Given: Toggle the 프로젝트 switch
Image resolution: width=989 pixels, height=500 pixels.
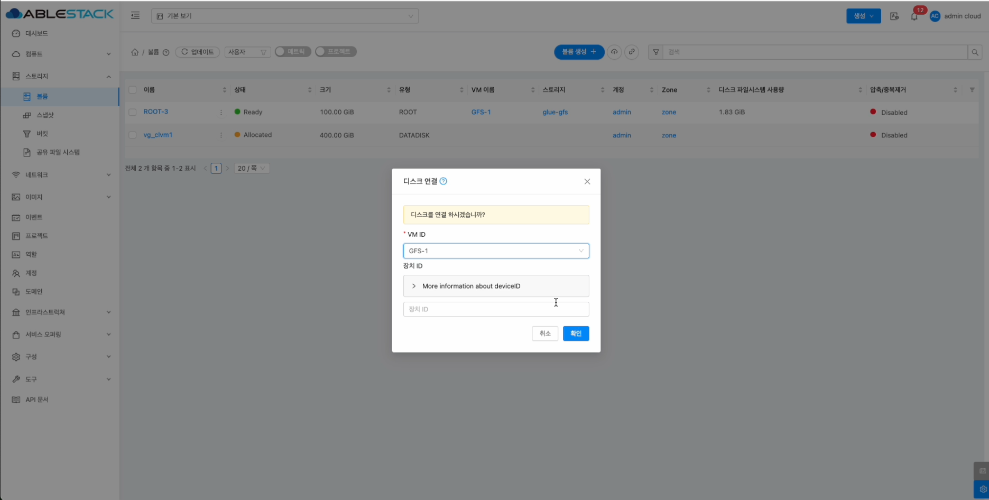Looking at the screenshot, I should click(x=336, y=52).
